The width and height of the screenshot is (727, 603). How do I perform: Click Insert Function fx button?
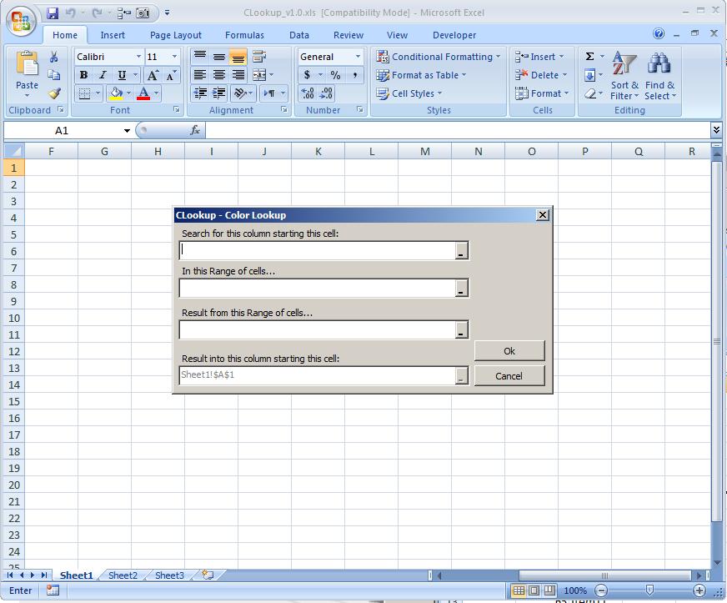click(195, 130)
